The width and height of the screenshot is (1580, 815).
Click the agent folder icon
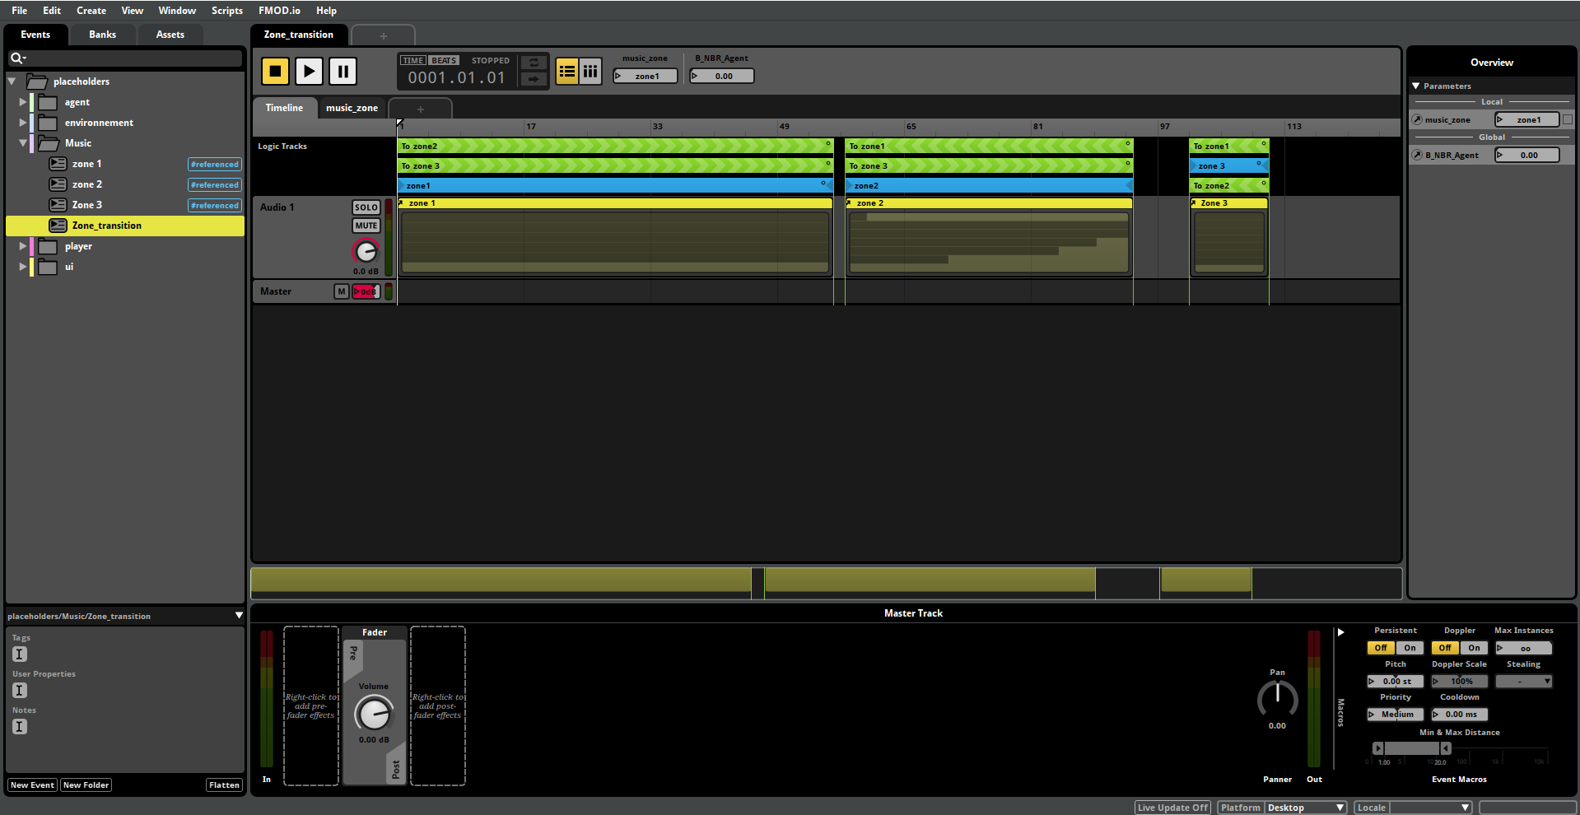[48, 102]
